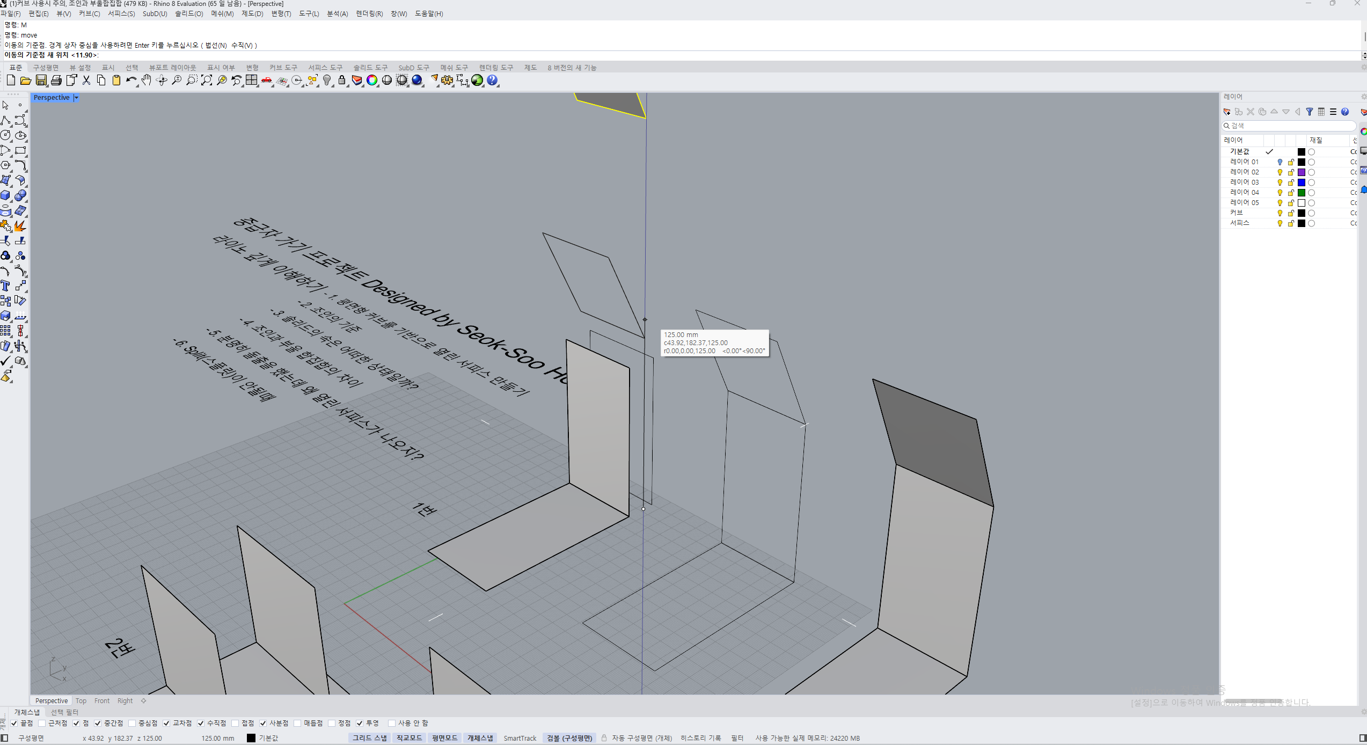Click the layer filter funnel icon
Viewport: 1367px width, 745px height.
click(1310, 112)
